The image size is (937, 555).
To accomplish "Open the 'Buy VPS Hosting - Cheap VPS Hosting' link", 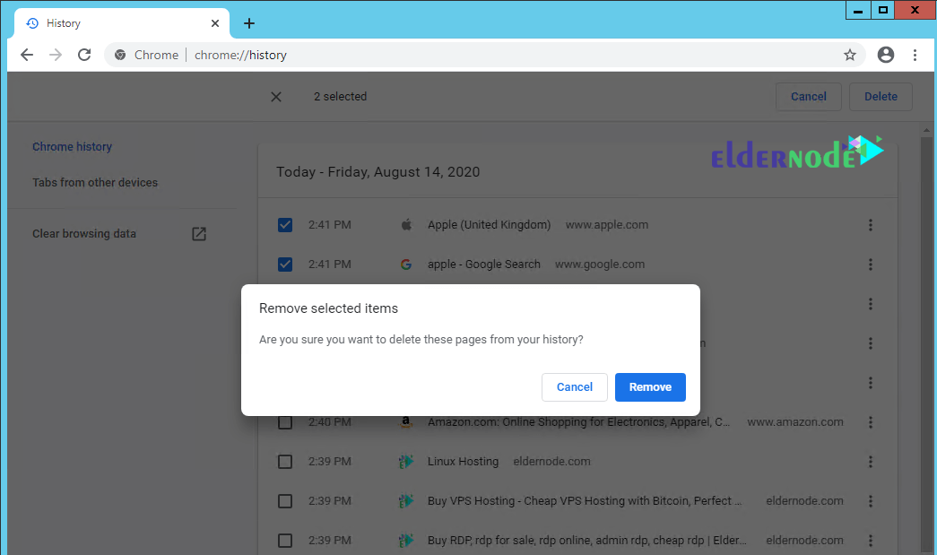I will (x=585, y=500).
